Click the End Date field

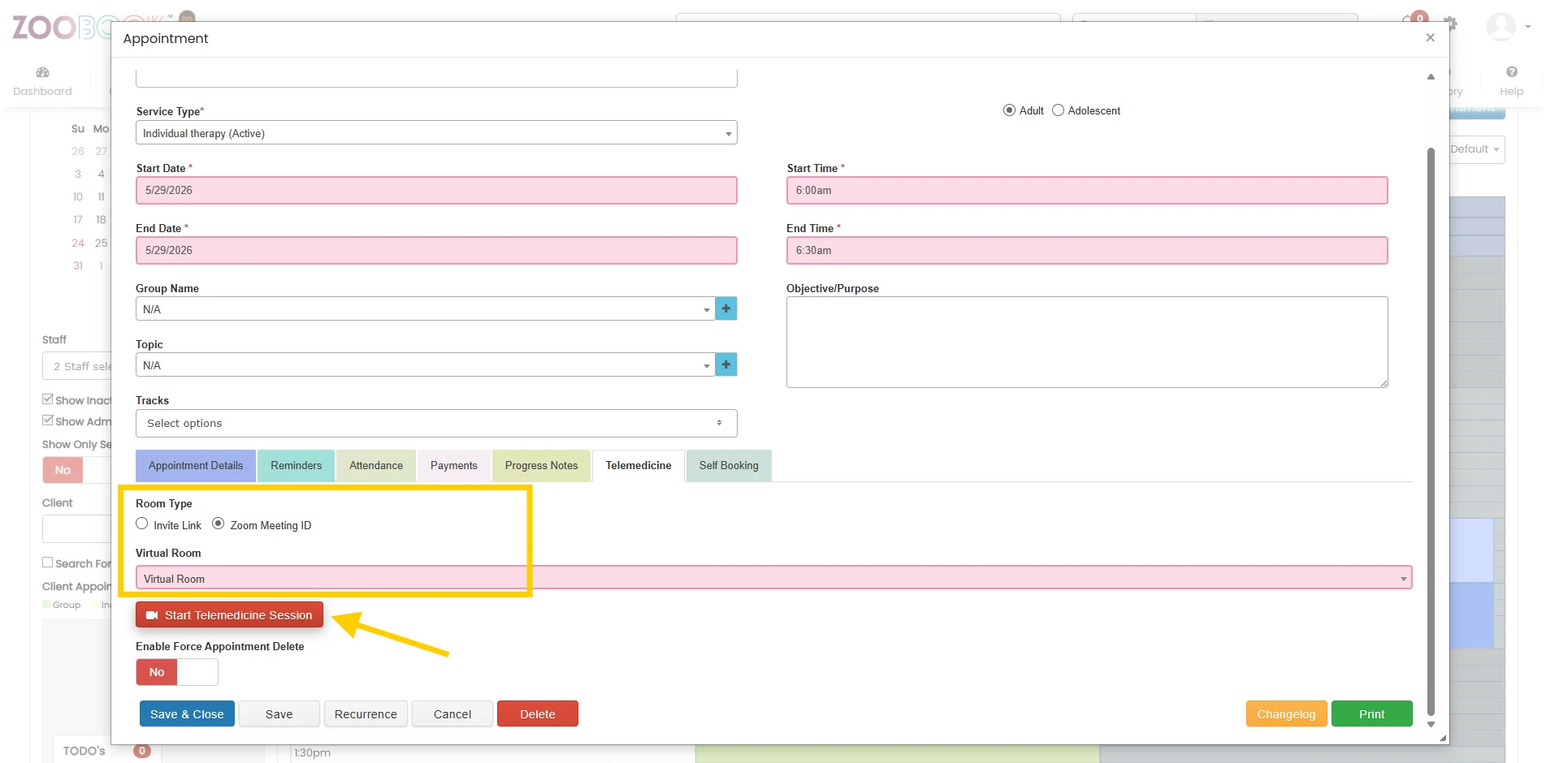[436, 250]
